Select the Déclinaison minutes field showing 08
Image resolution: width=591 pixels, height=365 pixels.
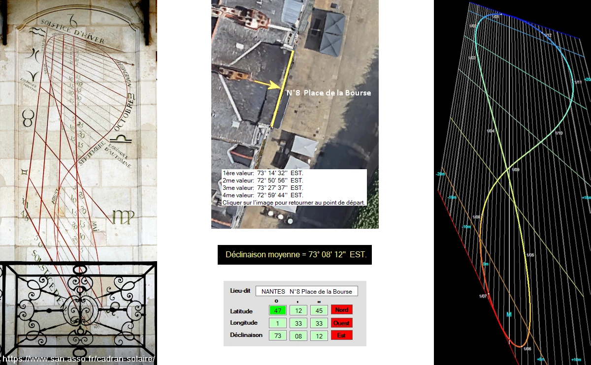point(298,335)
